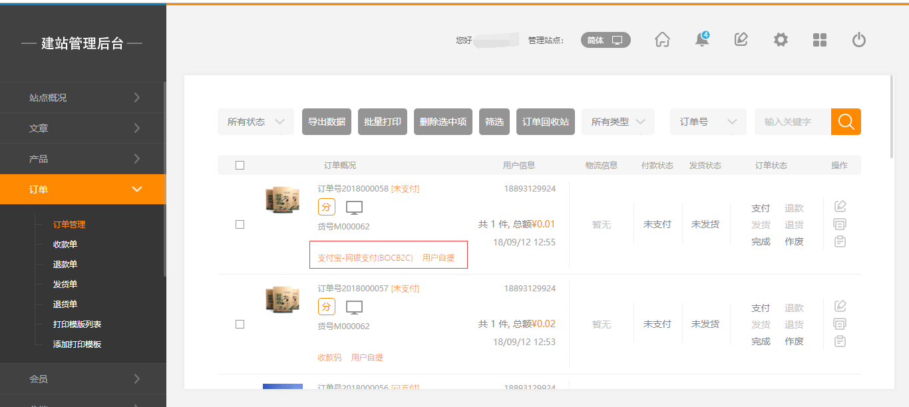Click the 订单回收站 recycle bin button

tap(545, 122)
